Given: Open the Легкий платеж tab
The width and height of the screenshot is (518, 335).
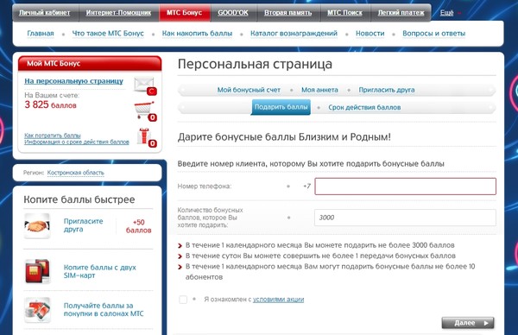Looking at the screenshot, I should pos(401,13).
